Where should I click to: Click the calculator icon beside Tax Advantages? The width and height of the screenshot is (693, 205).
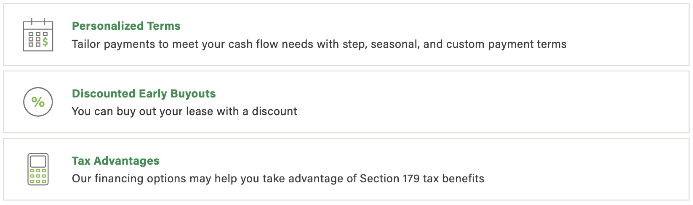38,169
